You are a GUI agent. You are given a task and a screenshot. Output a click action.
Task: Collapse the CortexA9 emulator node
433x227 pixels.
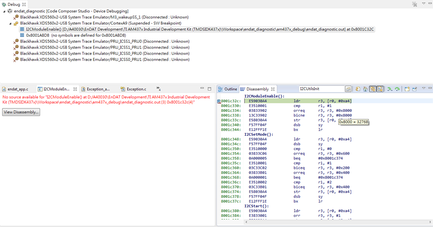(x=11, y=24)
